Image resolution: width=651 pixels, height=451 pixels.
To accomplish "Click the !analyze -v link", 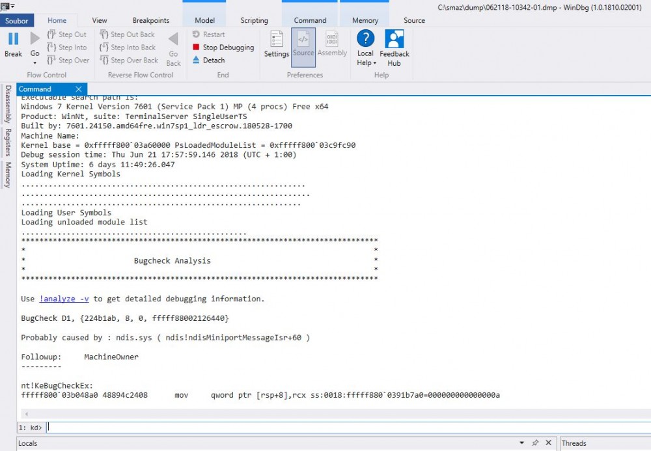I will tap(64, 299).
